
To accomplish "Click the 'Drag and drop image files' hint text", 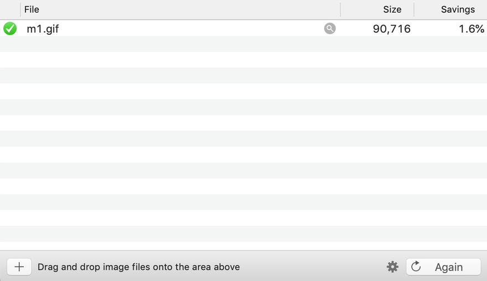I will (x=138, y=267).
